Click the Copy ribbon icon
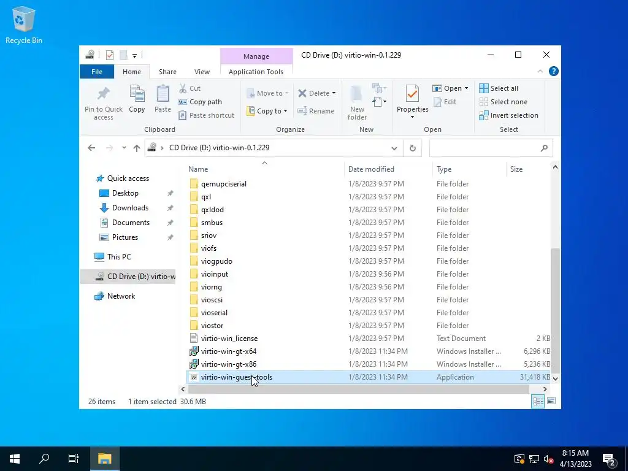Image resolution: width=628 pixels, height=471 pixels. [137, 94]
